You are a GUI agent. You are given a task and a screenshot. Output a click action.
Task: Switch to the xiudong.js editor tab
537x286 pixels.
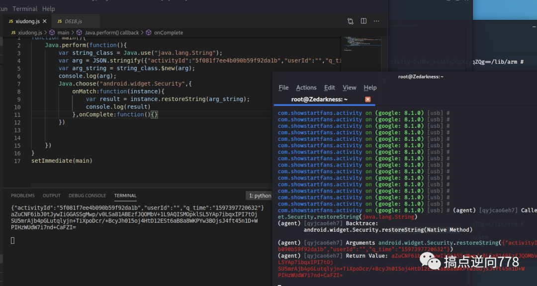(27, 21)
